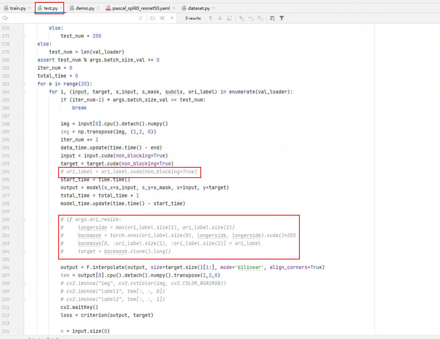Click line number 206 in gutter
This screenshot has height=339, width=440.
(x=6, y=267)
